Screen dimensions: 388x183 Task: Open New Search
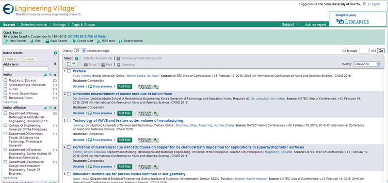click(15, 41)
